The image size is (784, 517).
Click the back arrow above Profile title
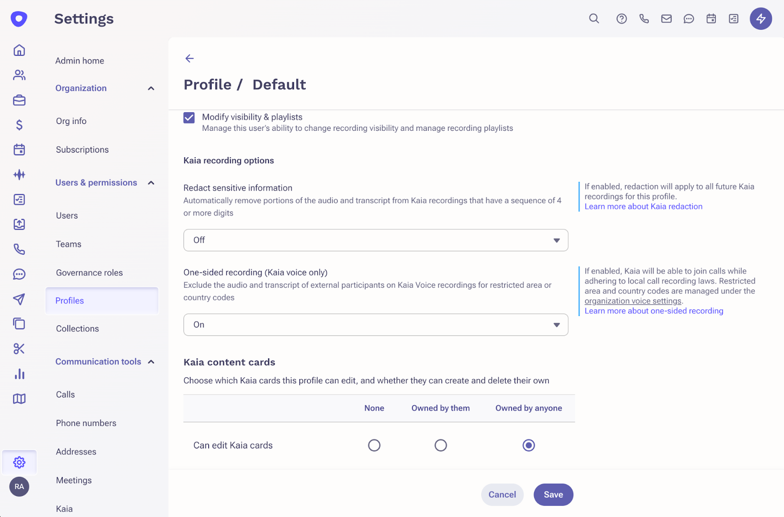pyautogui.click(x=190, y=58)
